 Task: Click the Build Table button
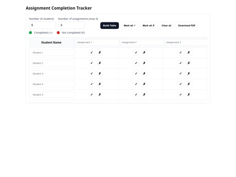tap(110, 26)
